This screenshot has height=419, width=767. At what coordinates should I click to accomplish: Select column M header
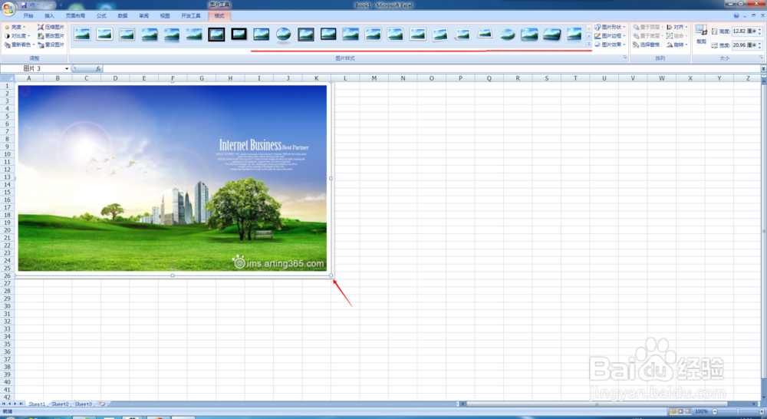tap(374, 78)
